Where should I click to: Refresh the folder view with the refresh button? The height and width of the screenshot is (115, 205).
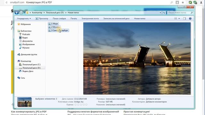tap(164, 13)
